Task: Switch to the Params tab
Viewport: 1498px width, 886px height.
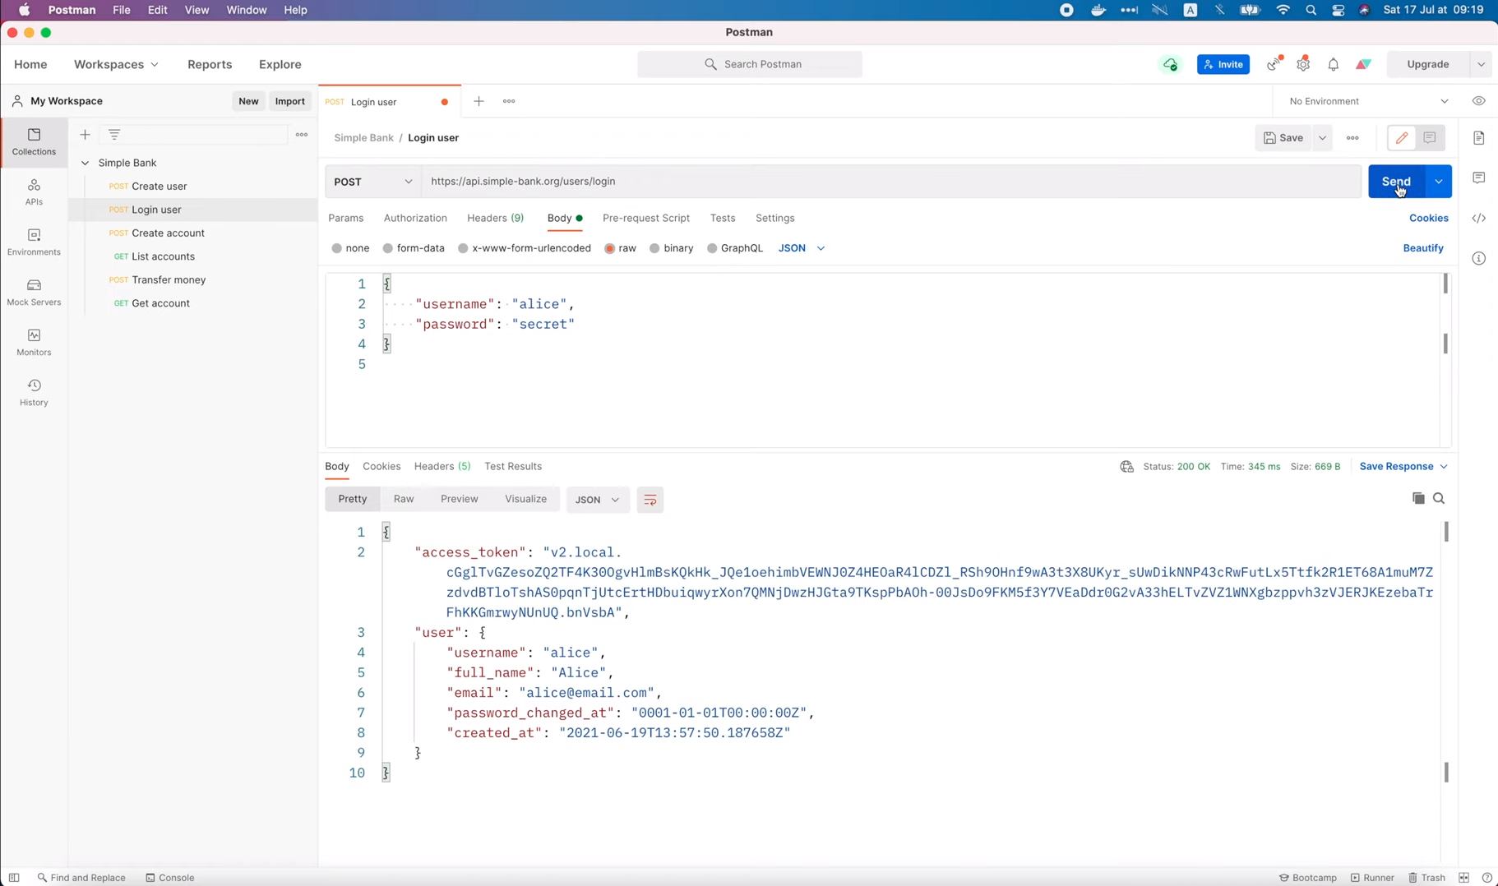Action: click(346, 219)
